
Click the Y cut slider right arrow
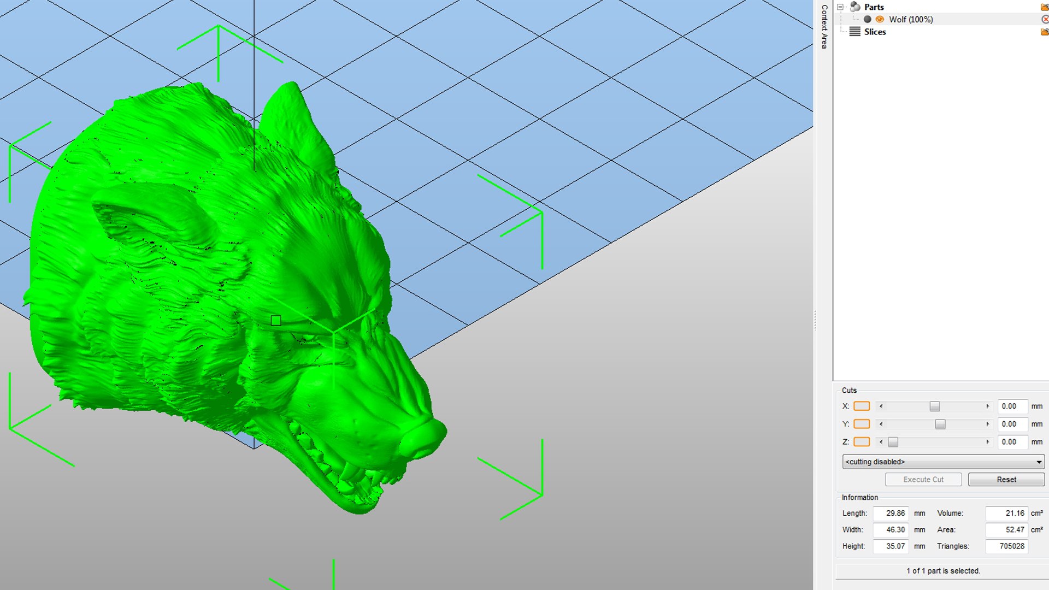(x=987, y=424)
